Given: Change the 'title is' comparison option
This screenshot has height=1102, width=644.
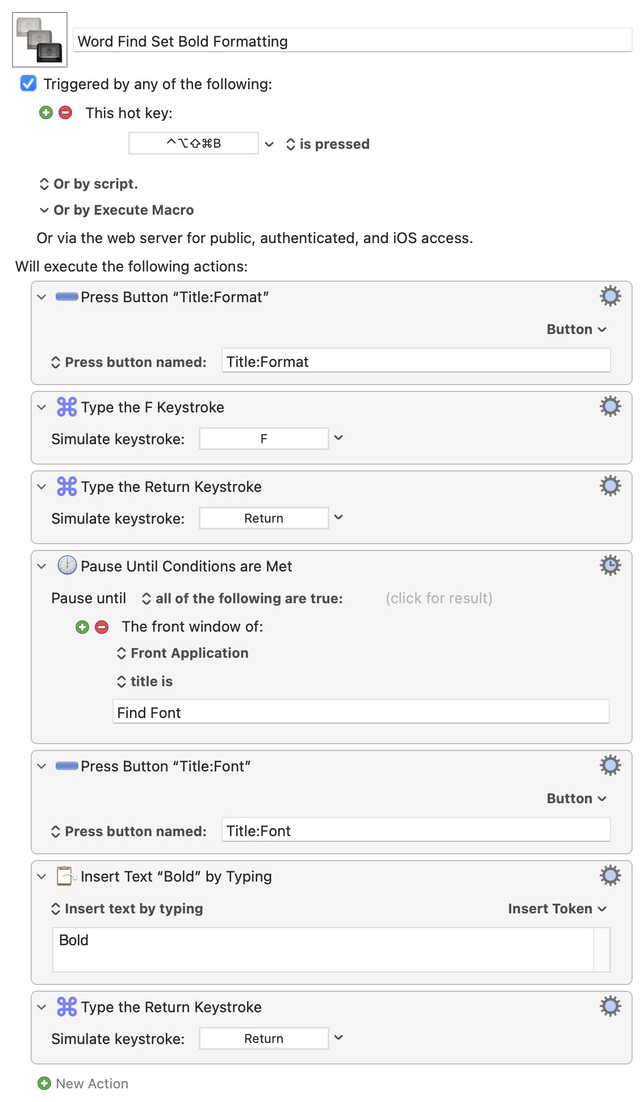Looking at the screenshot, I should tap(144, 682).
